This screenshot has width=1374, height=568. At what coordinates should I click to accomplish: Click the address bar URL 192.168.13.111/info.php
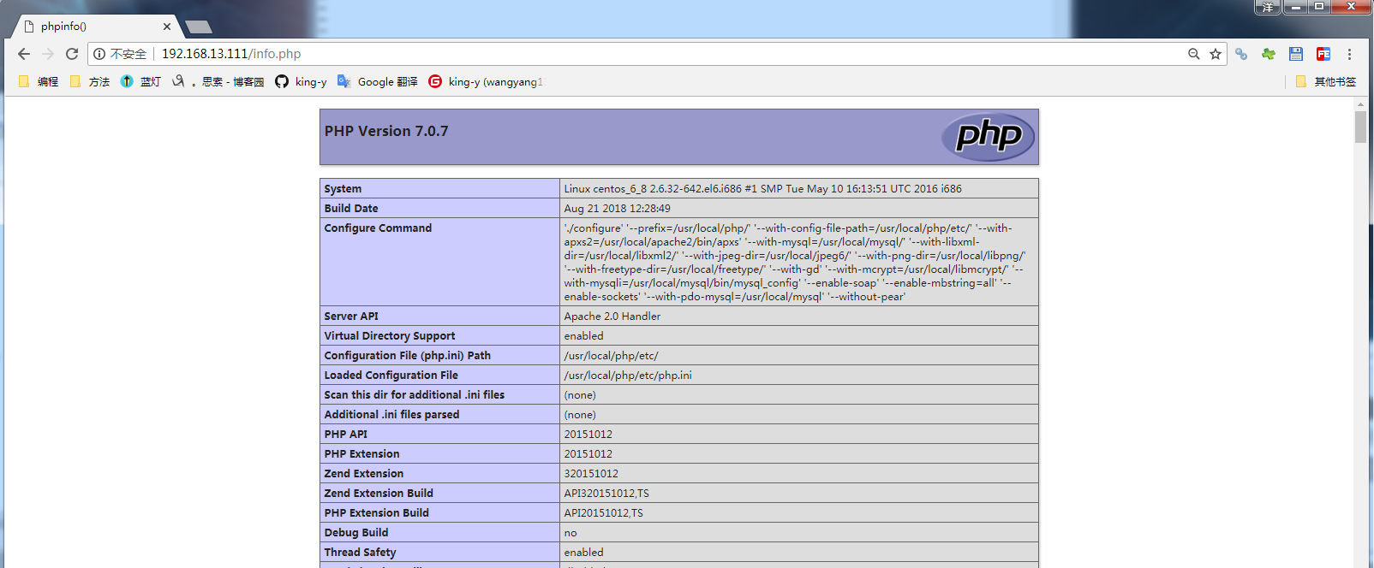[231, 54]
